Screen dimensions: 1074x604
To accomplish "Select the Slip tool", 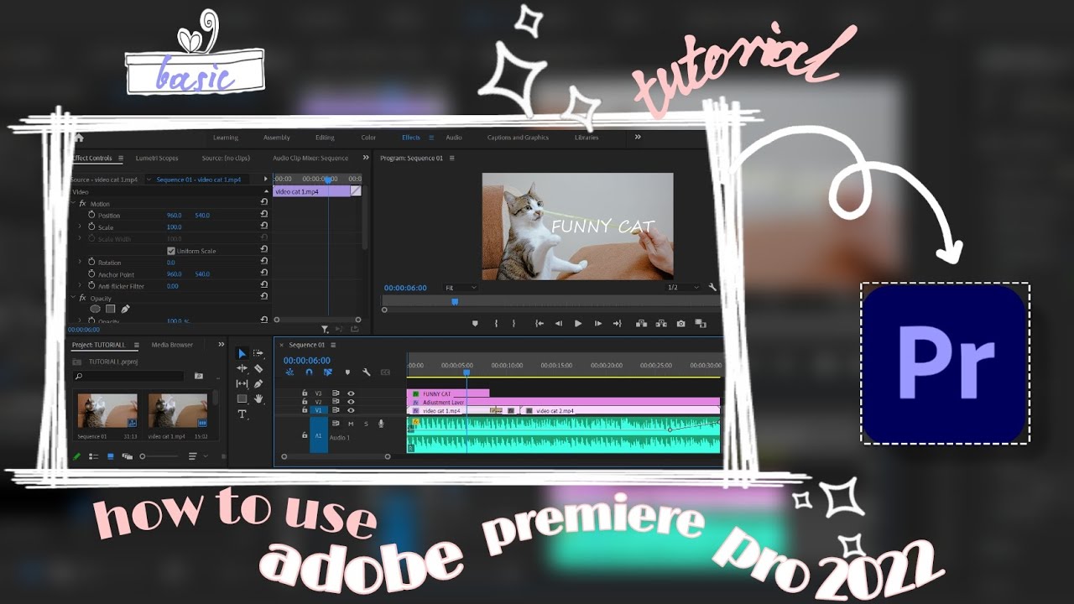I will [x=242, y=383].
